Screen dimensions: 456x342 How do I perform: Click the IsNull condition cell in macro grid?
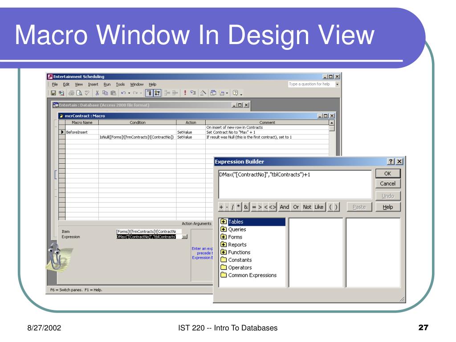pos(137,137)
